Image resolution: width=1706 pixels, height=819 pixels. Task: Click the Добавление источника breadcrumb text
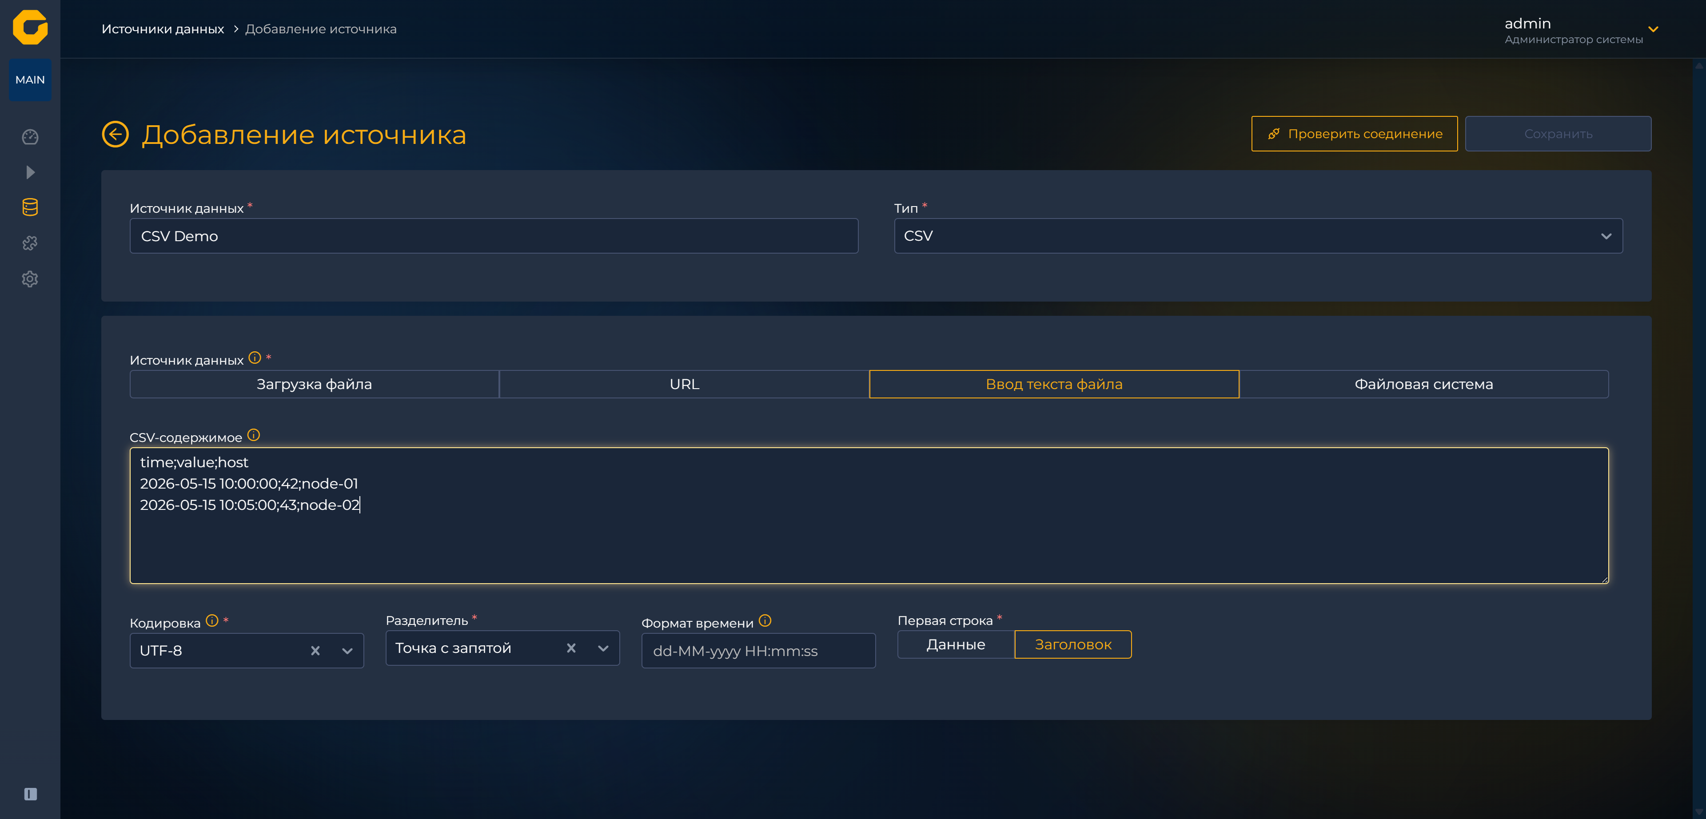[x=320, y=29]
